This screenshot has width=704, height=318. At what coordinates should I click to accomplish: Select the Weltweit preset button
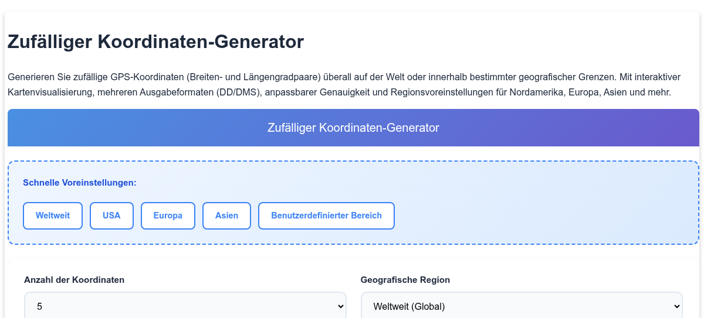click(53, 216)
